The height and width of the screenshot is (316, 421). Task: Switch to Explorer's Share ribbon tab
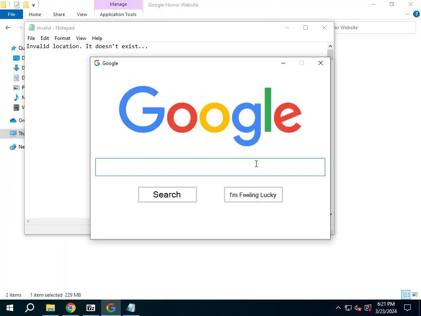pyautogui.click(x=59, y=14)
